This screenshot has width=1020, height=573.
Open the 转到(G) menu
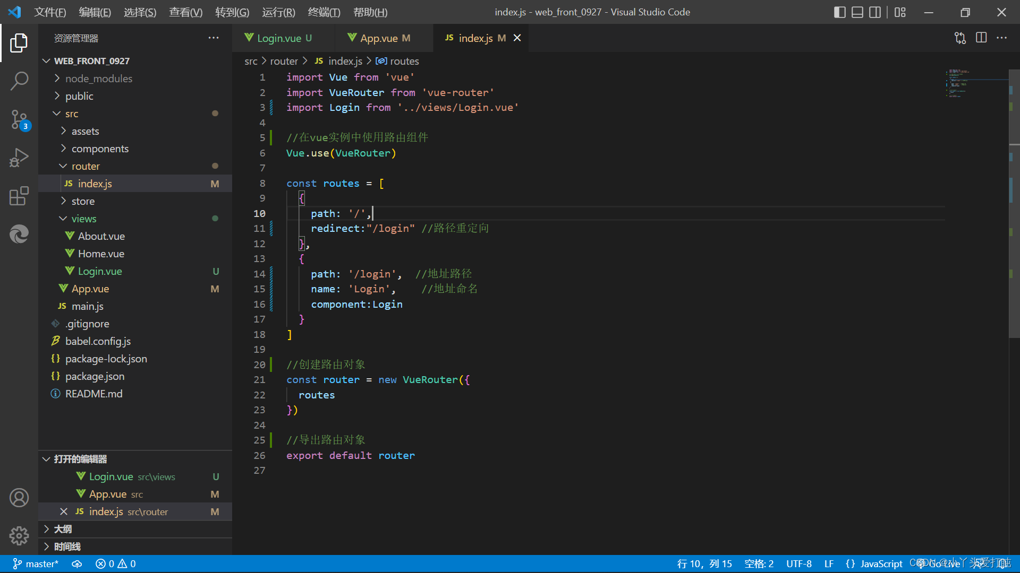(x=232, y=12)
